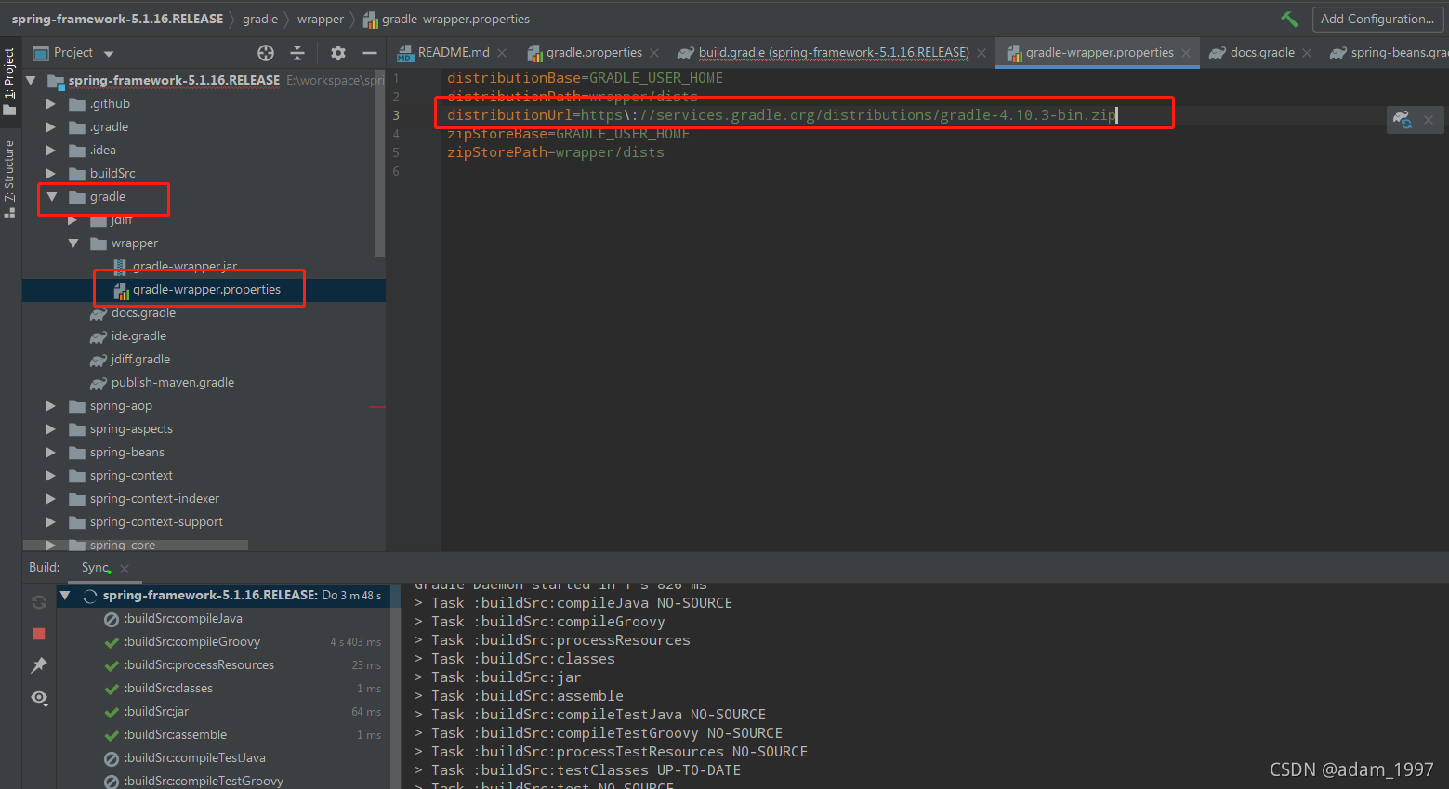This screenshot has width=1449, height=789.
Task: Expand the .idea folder
Action: 51,151
